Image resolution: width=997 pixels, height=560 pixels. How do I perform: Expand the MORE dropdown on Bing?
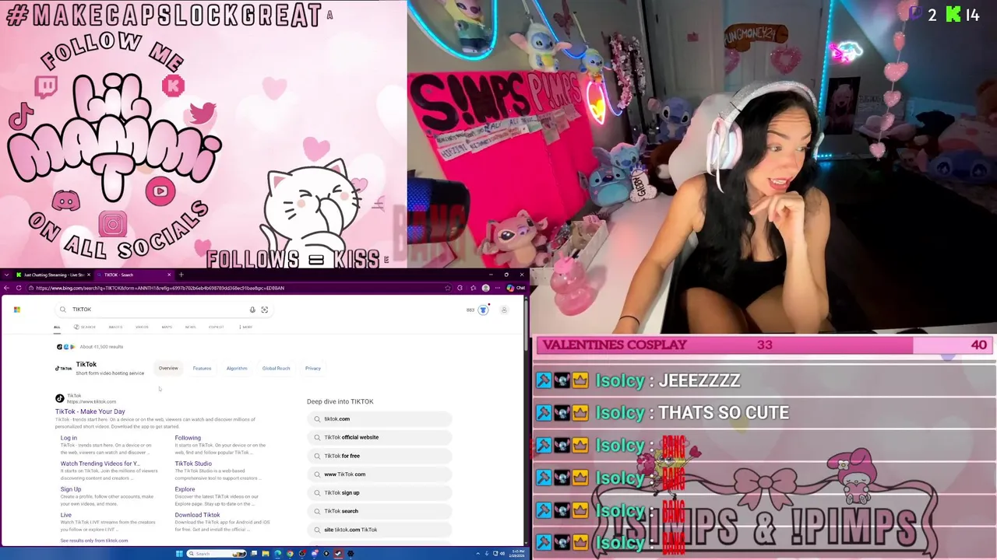[x=246, y=327]
